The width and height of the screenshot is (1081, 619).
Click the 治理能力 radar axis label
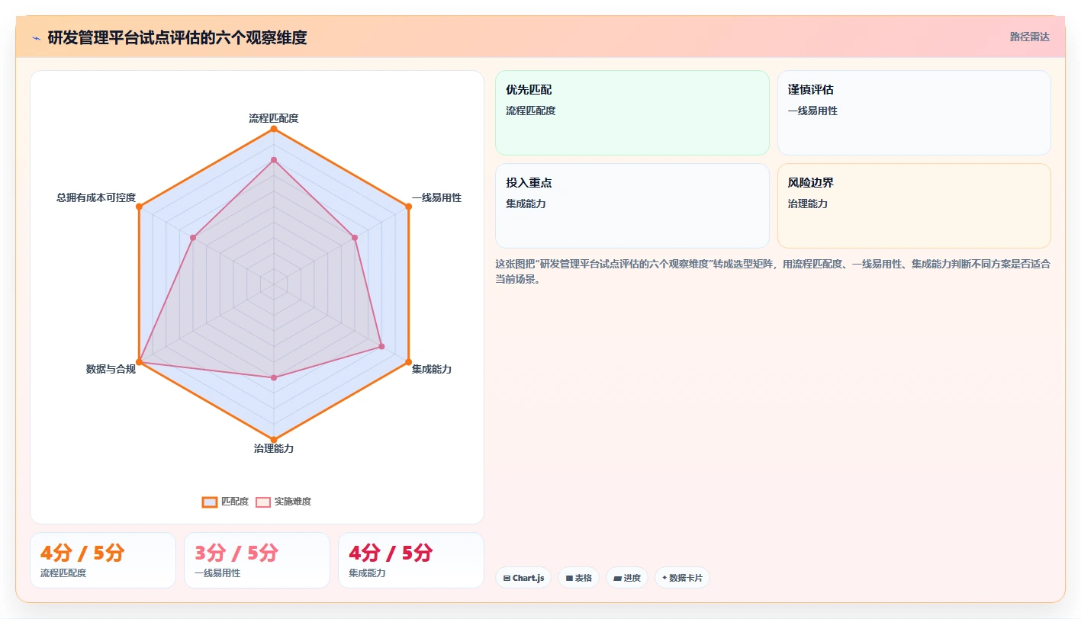[x=274, y=448]
